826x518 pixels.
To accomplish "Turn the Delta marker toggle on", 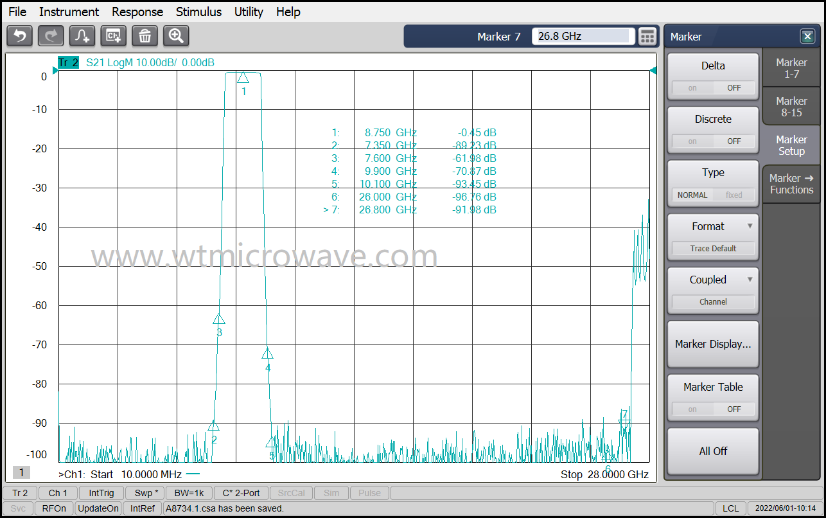I will (x=692, y=87).
